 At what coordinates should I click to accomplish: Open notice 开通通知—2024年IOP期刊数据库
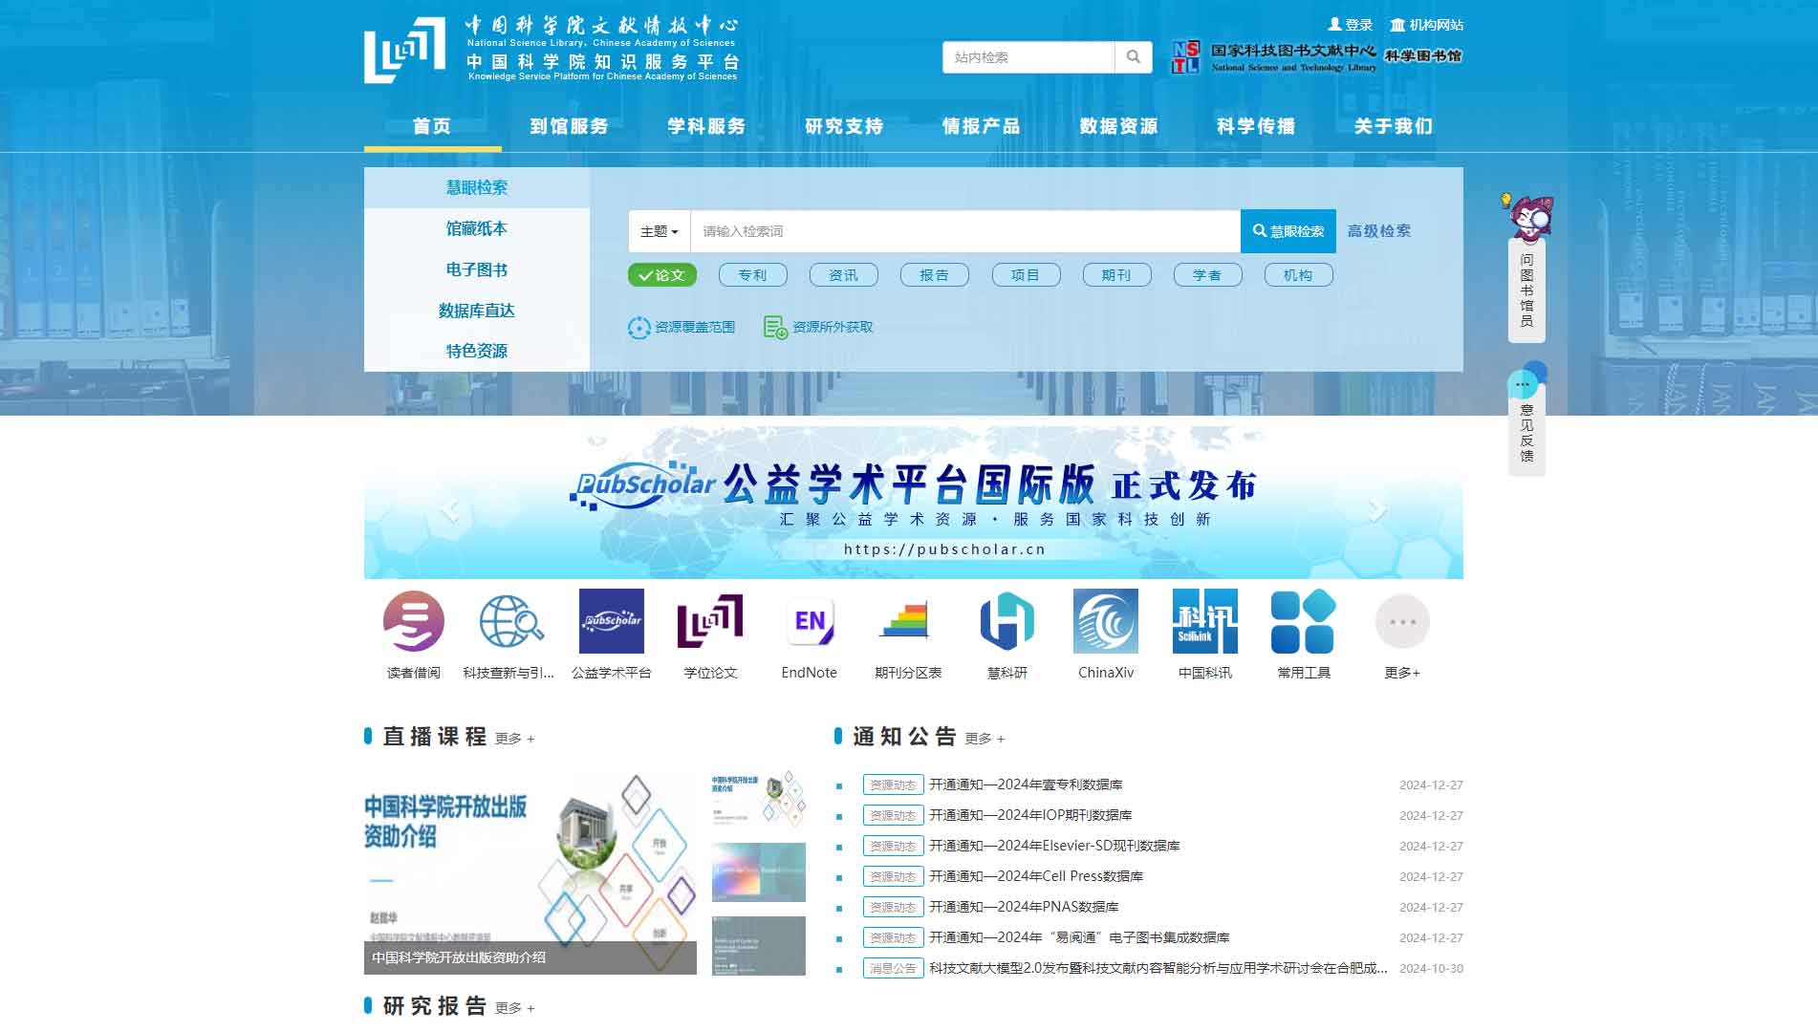(x=1030, y=815)
